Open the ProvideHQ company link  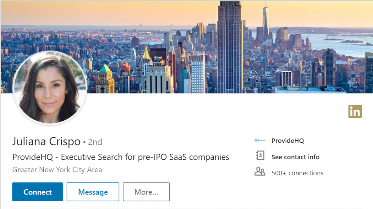pos(288,141)
